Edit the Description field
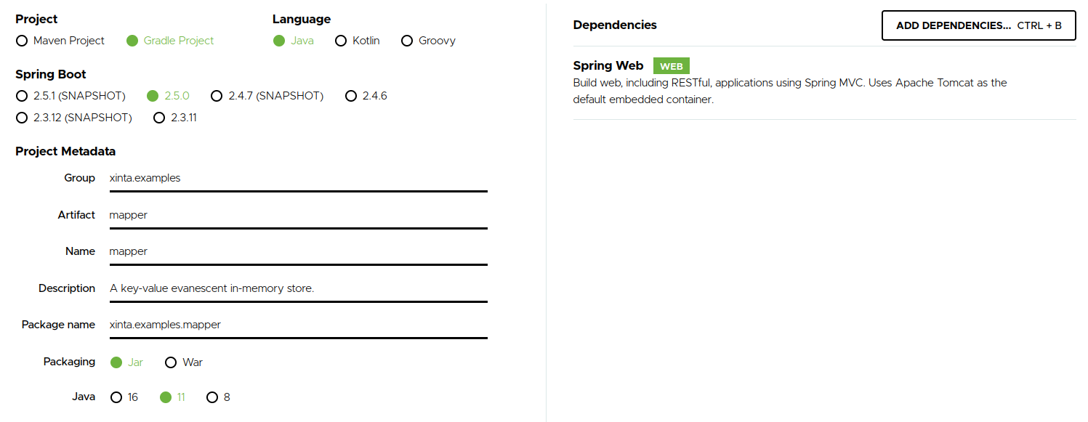Screen dimensions: 1088x422 (298, 288)
